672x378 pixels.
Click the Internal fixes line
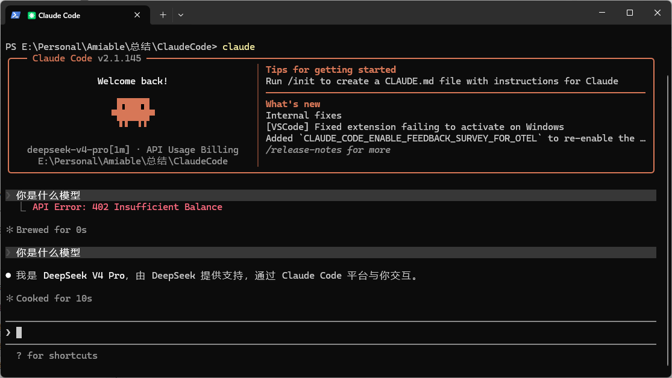[303, 115]
